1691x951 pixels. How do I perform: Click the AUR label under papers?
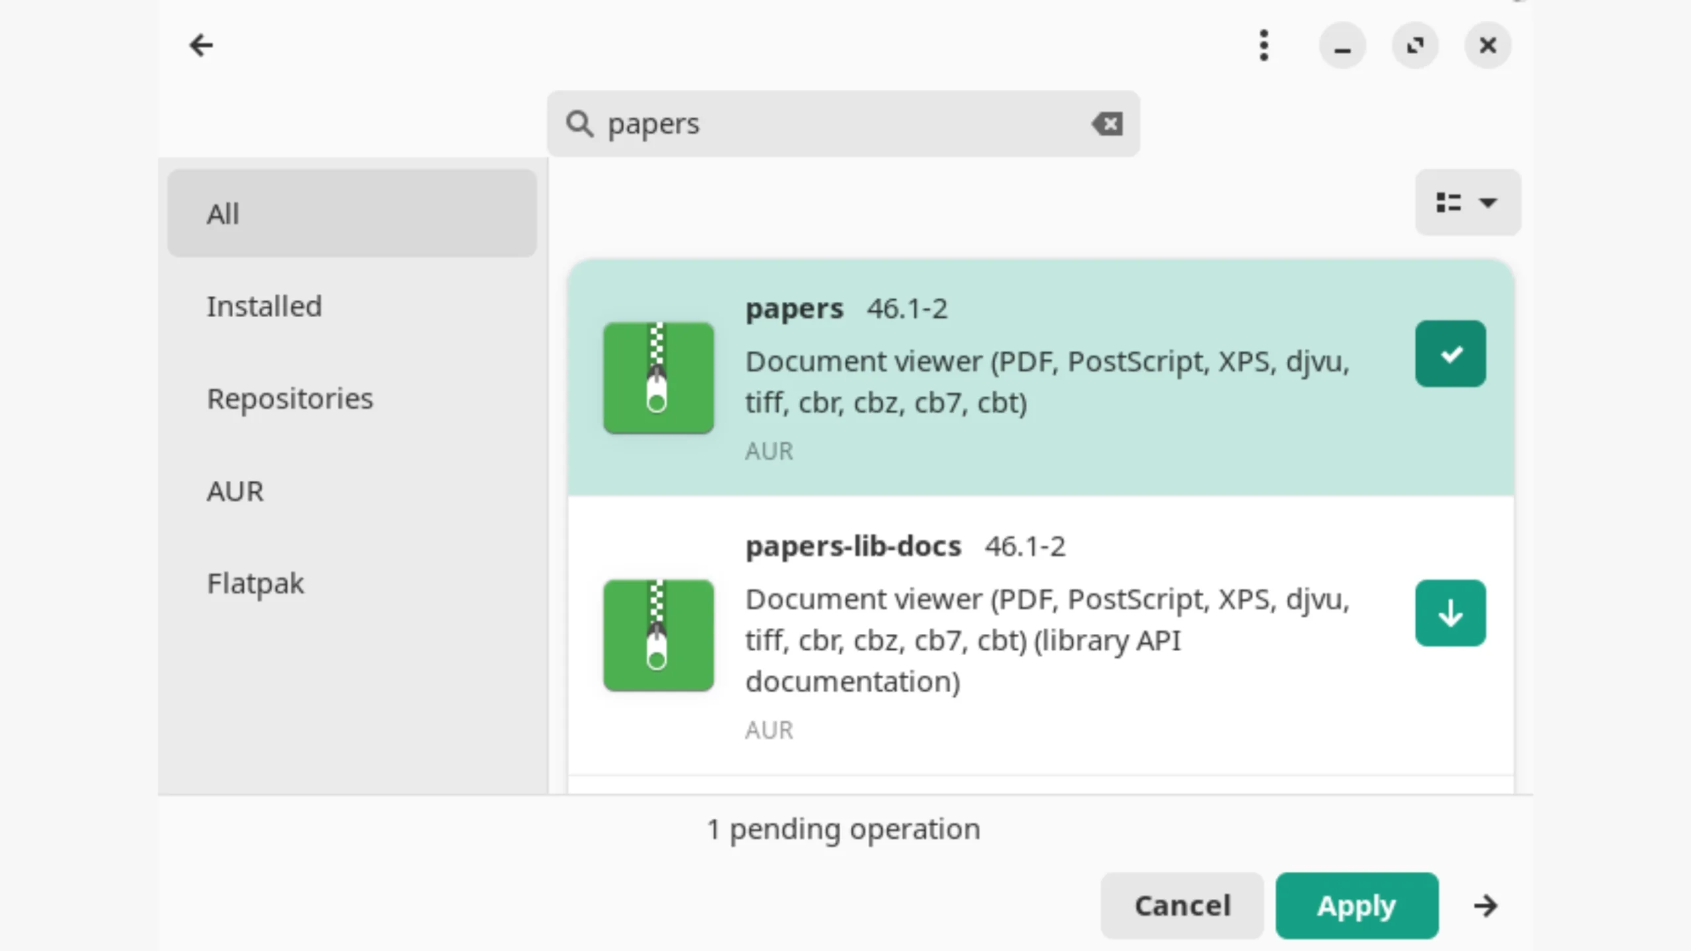[x=769, y=451]
